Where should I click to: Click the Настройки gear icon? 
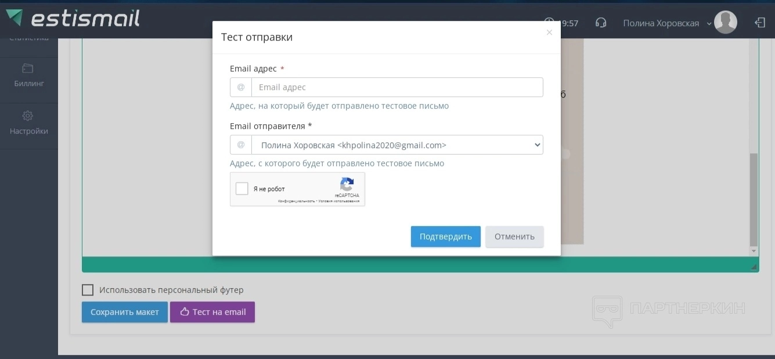coord(28,116)
